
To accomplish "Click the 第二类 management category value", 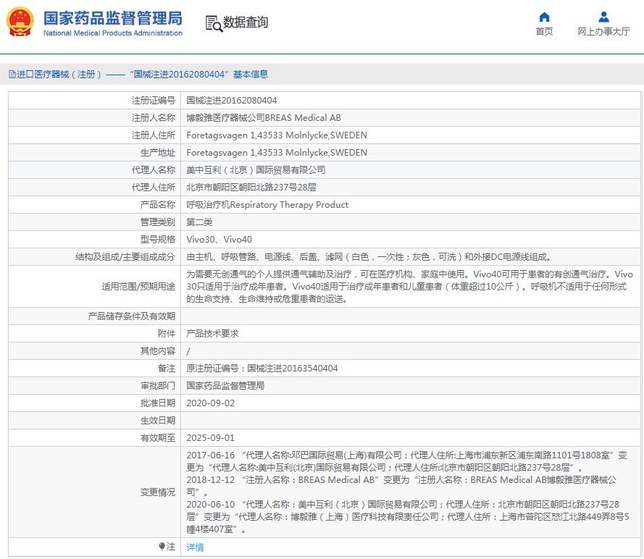I will [200, 222].
